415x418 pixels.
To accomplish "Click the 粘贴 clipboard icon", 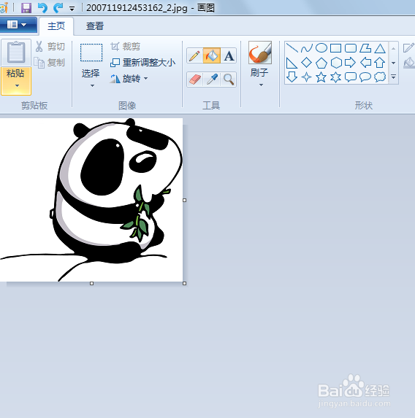I will pyautogui.click(x=16, y=53).
